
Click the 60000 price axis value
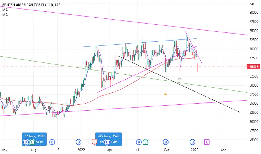[x=254, y=85]
